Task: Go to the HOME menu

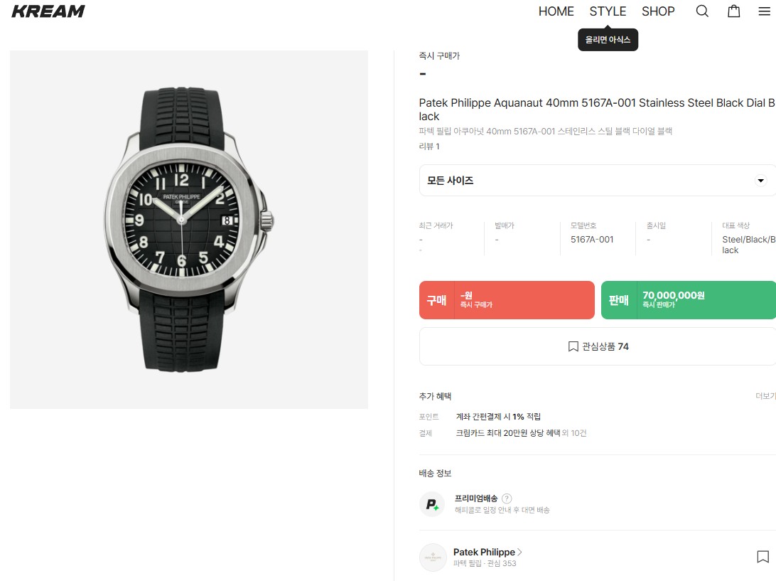Action: (556, 11)
